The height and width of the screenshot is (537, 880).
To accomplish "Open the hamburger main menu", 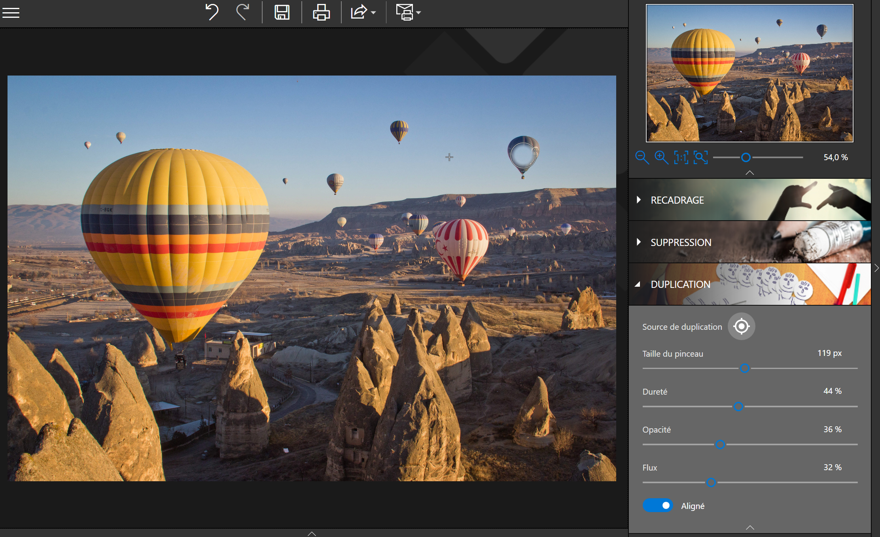I will pos(11,13).
